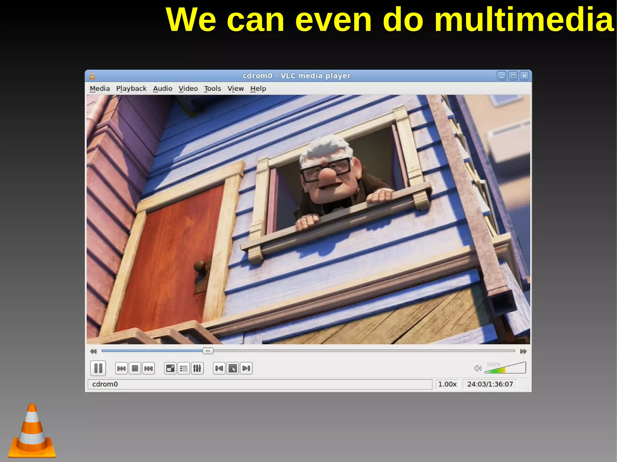Go to previous DVD chapter button
Viewport: 617px width, 462px height.
pyautogui.click(x=219, y=368)
